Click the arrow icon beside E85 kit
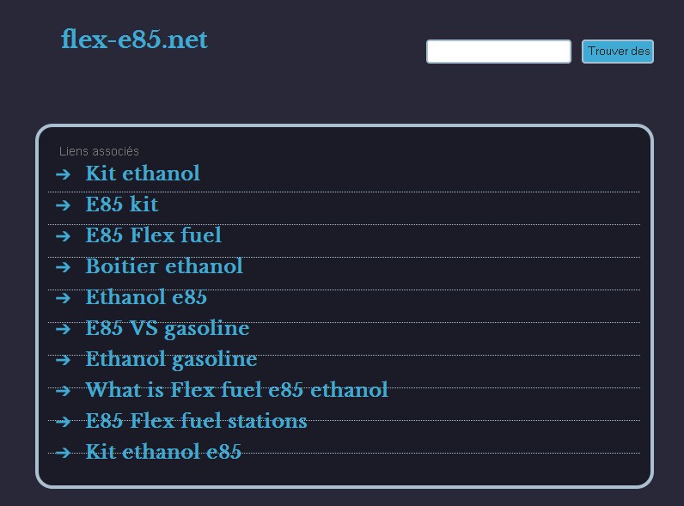 coord(63,205)
